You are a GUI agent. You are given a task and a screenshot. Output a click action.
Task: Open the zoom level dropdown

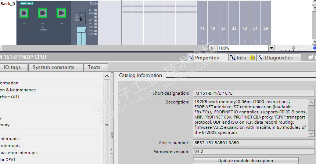click(271, 48)
